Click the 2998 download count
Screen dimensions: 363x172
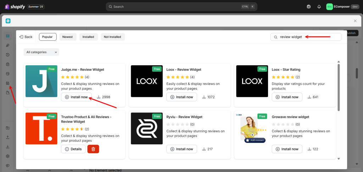(104, 97)
